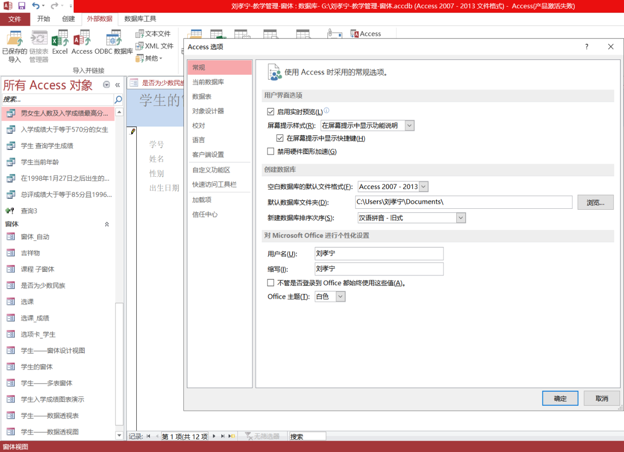The image size is (624, 452).
Task: Import an XML 文件
Action: pos(154,46)
